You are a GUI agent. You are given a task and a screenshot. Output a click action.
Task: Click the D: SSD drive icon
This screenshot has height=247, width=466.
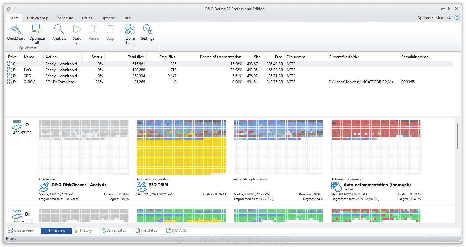coord(17,214)
